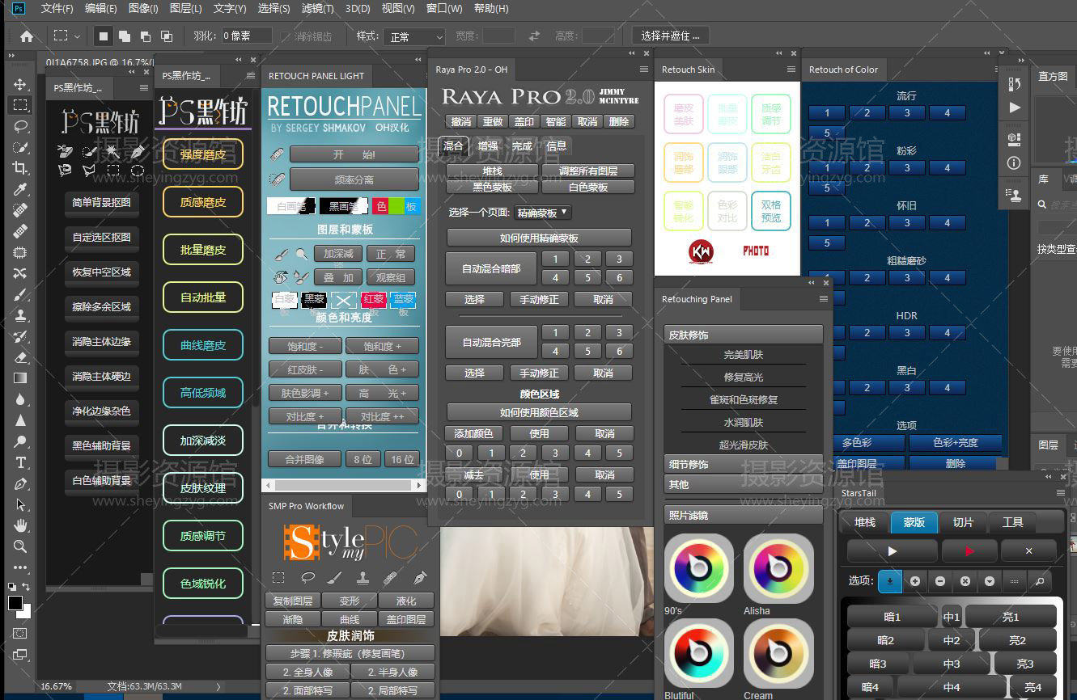Click the foreground color swatch

[15, 604]
